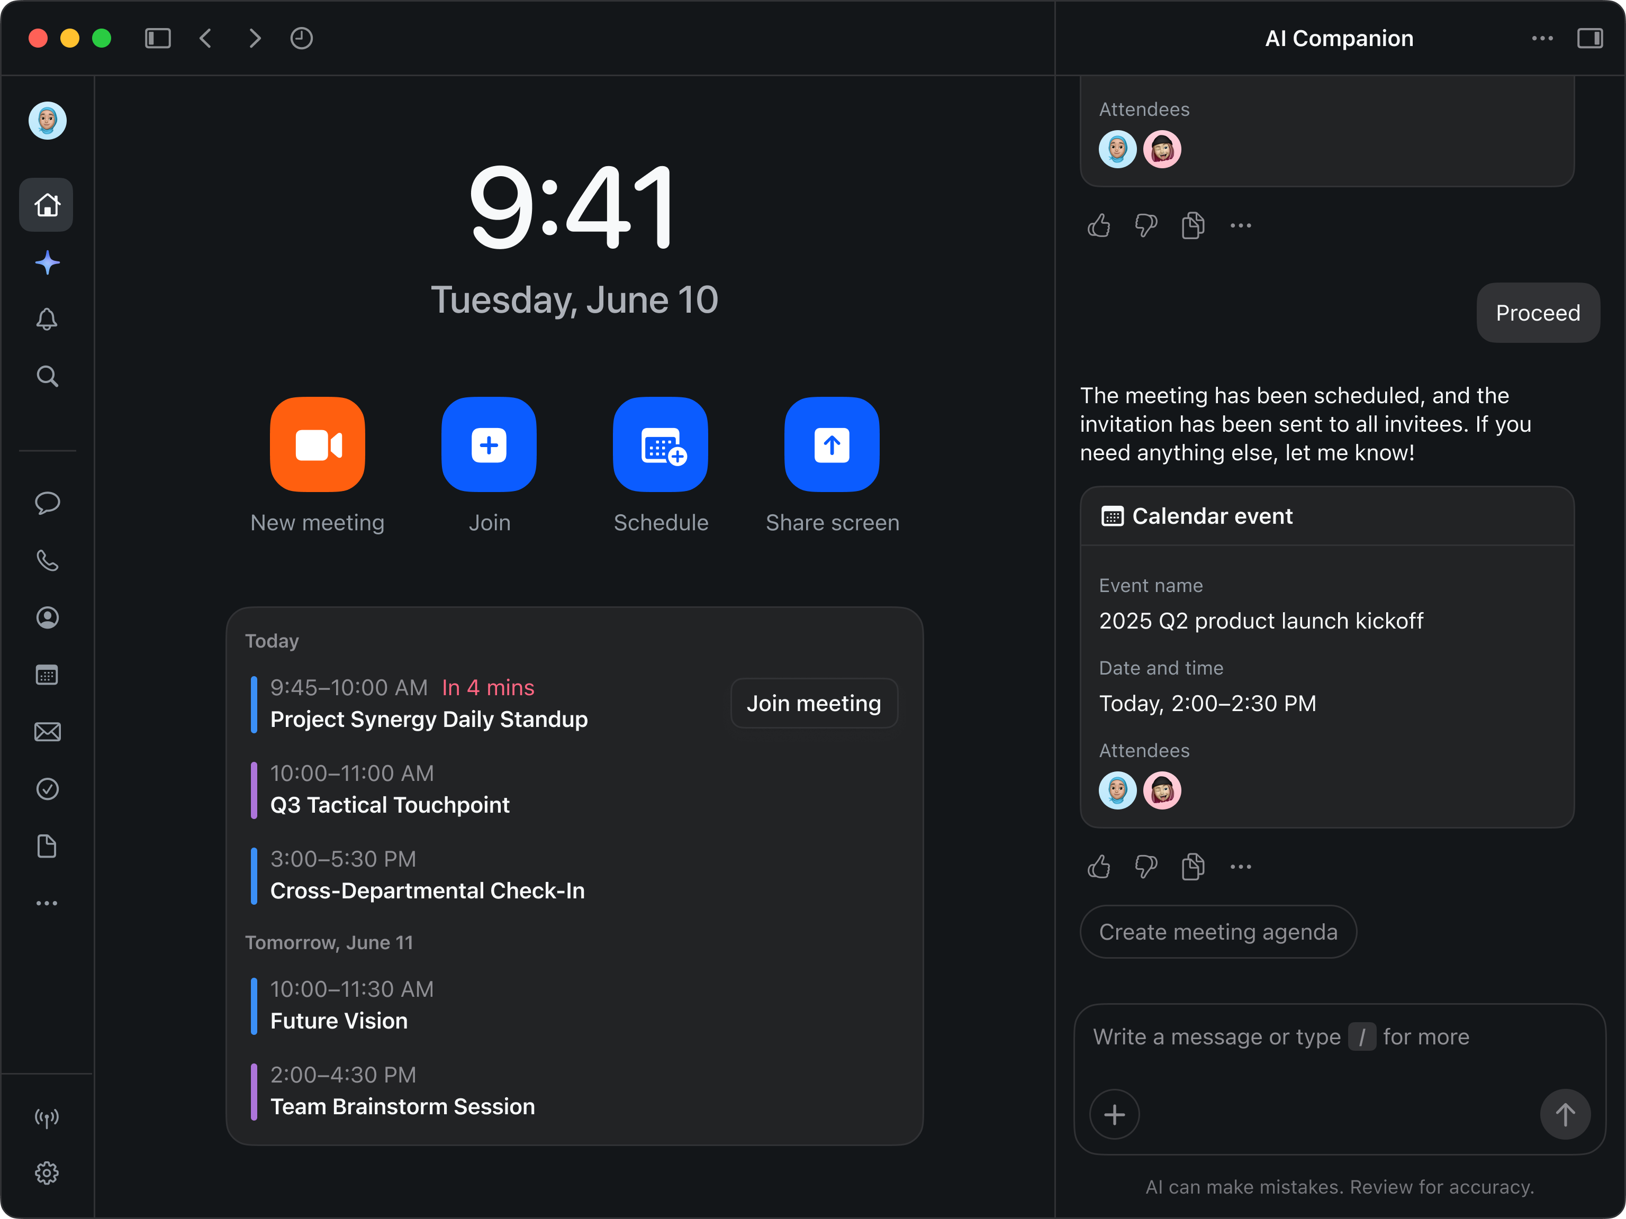Switch to the Calendar tab in sidebar
The height and width of the screenshot is (1219, 1626).
click(46, 675)
